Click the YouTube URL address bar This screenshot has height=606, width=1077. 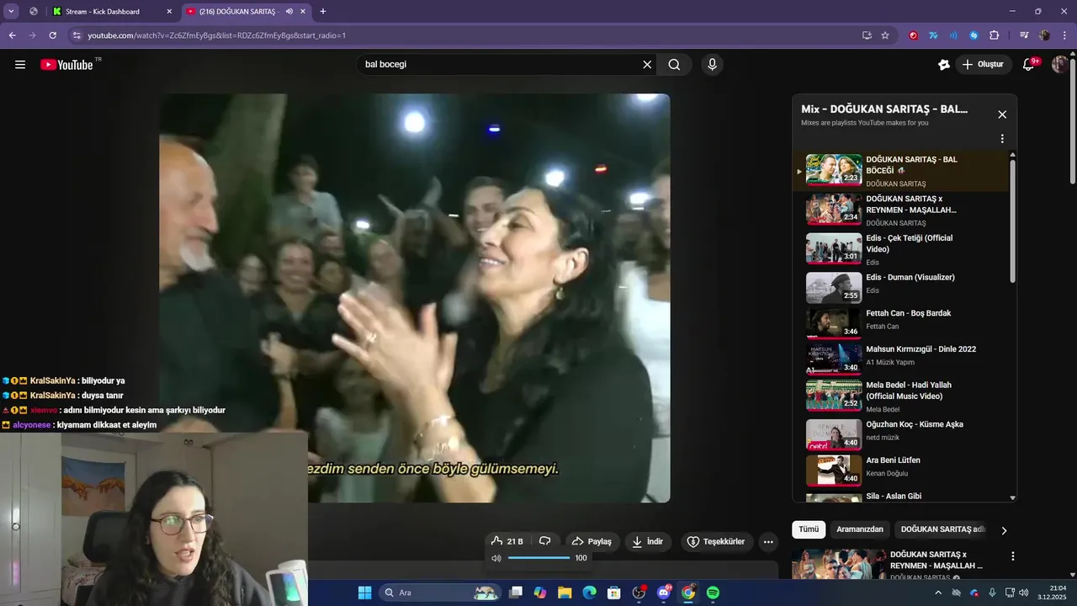pos(471,35)
